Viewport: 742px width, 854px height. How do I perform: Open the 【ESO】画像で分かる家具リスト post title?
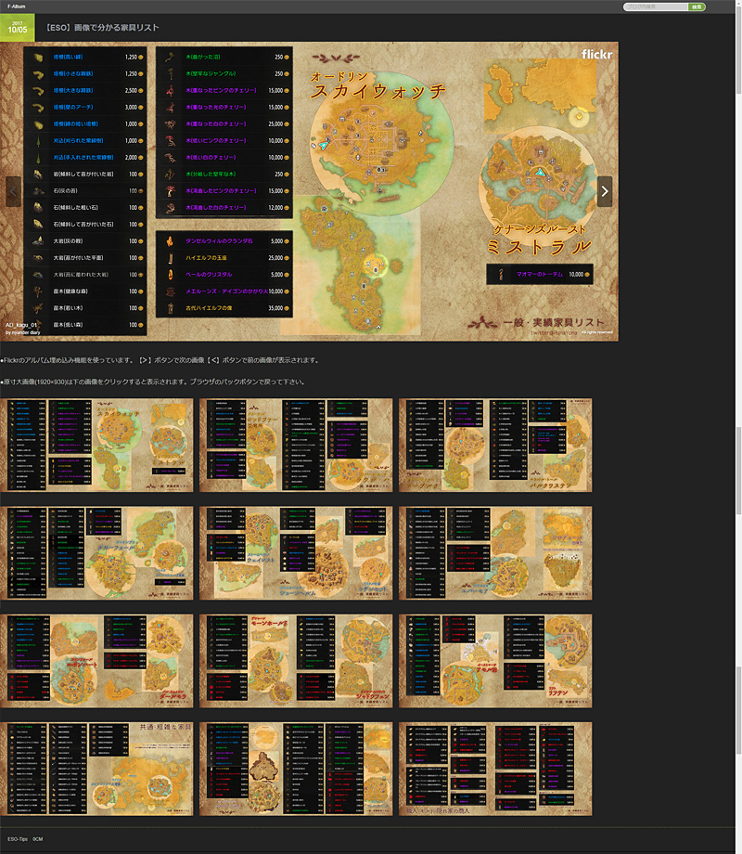(102, 27)
